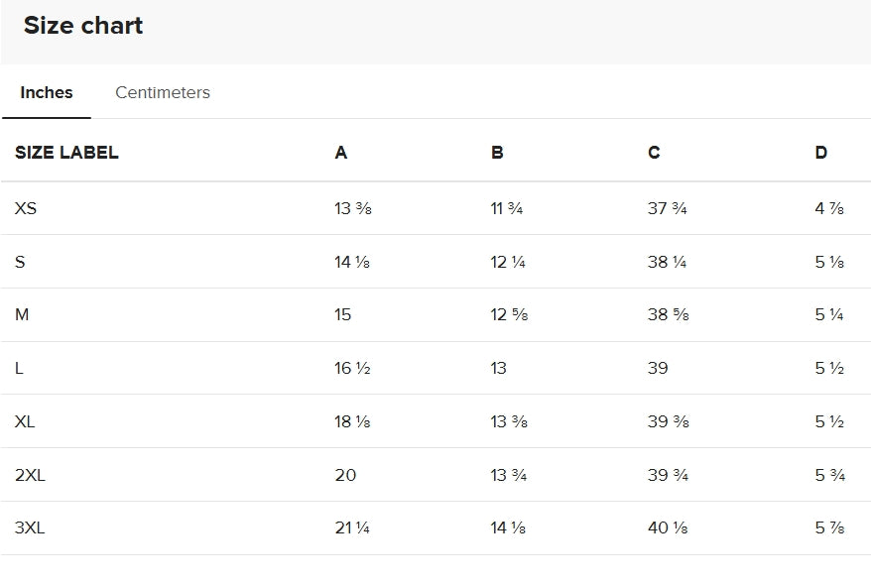871x584 pixels.
Task: Click the column C header
Action: (x=654, y=153)
